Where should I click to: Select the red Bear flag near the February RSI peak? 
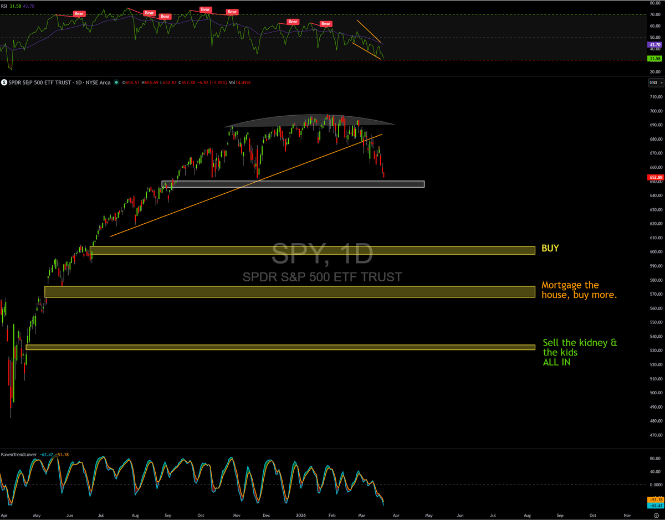pyautogui.click(x=325, y=23)
